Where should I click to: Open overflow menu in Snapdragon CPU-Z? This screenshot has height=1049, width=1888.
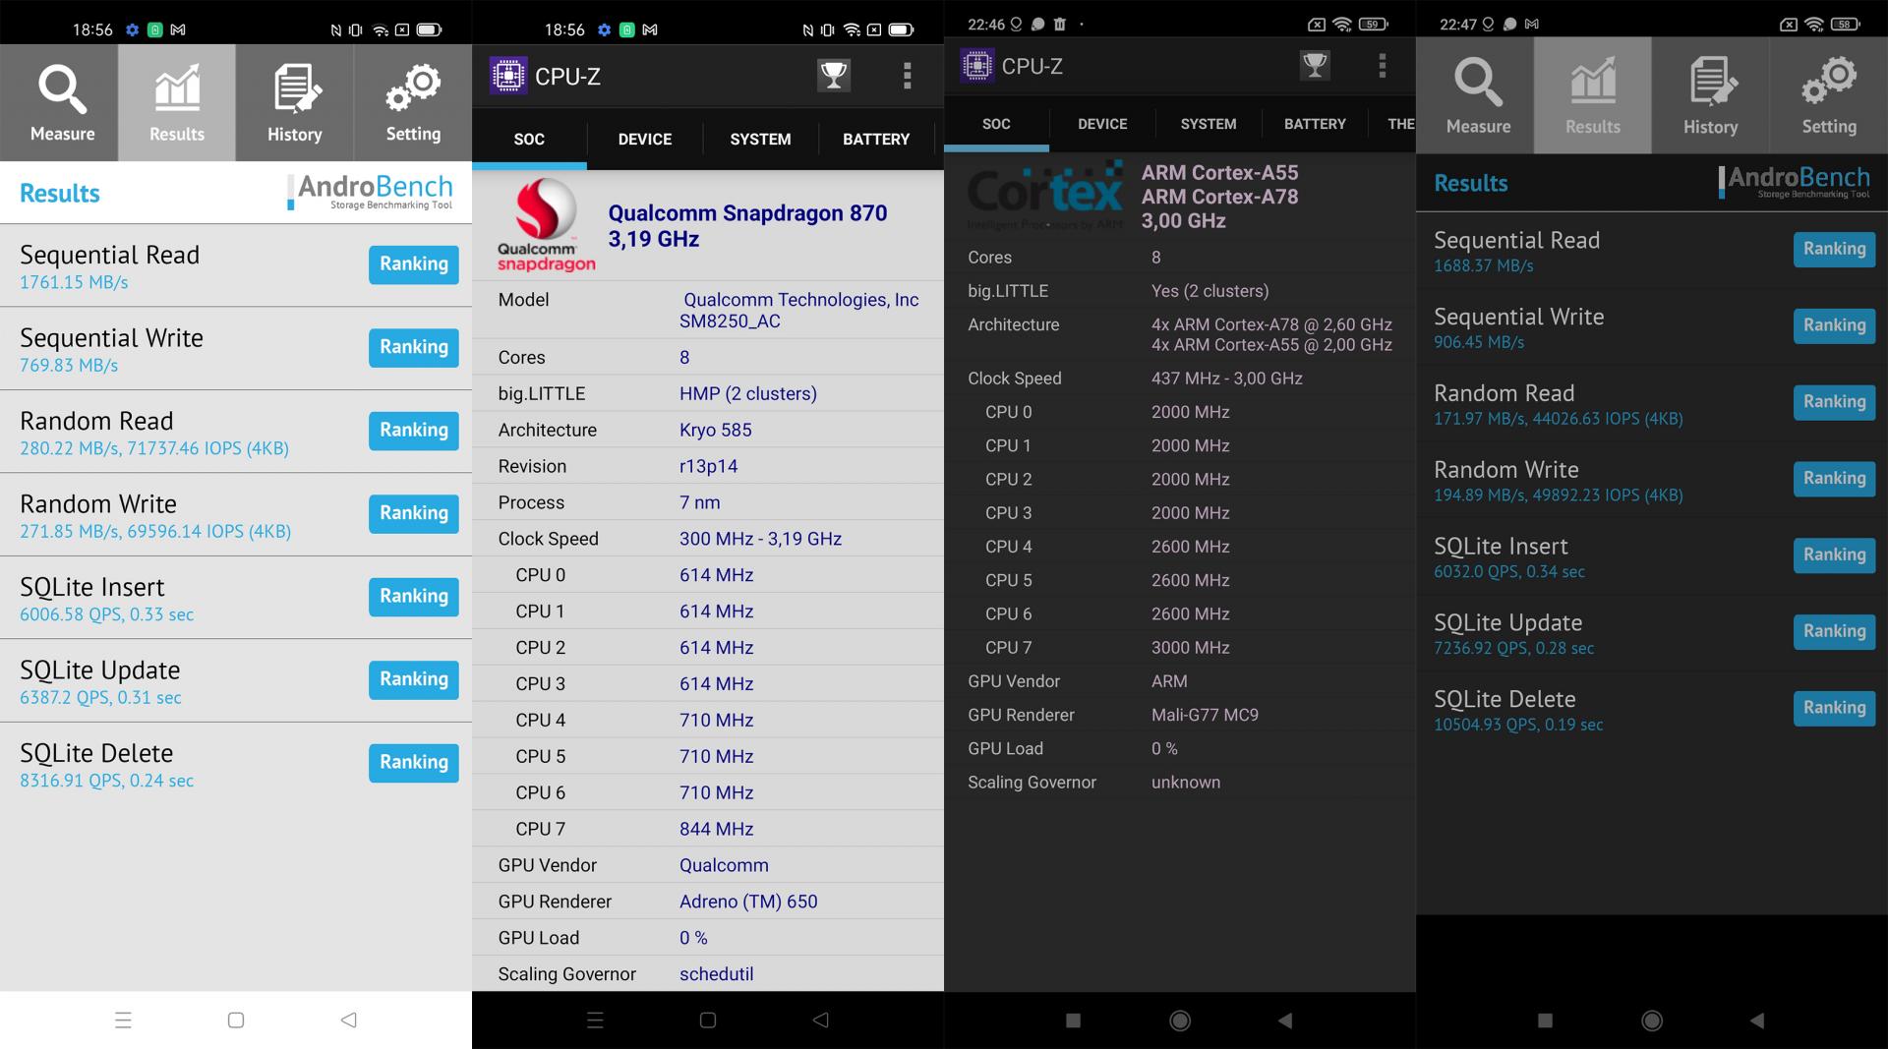(907, 76)
